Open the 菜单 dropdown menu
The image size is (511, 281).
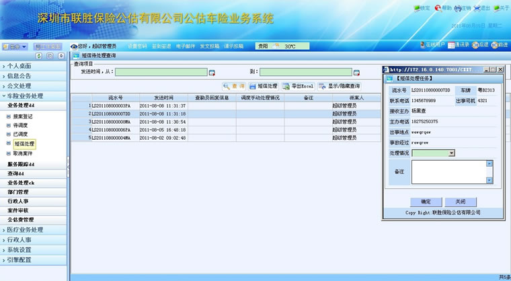tap(14, 46)
